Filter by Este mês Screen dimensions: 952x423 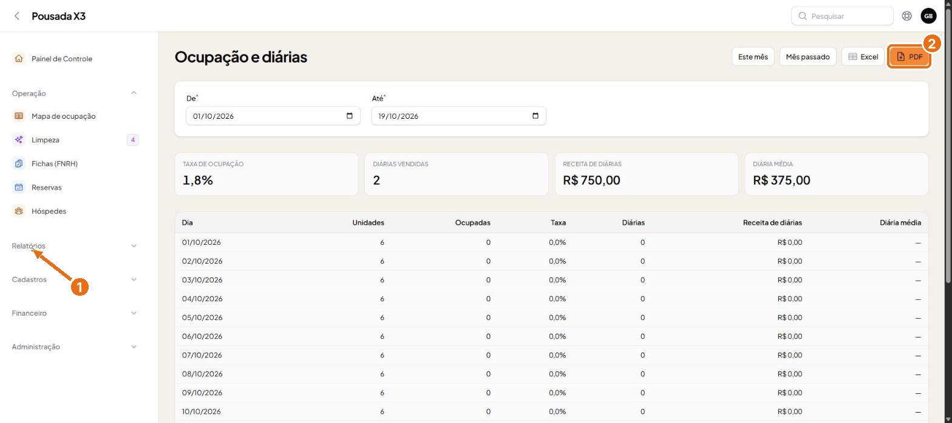tap(753, 56)
